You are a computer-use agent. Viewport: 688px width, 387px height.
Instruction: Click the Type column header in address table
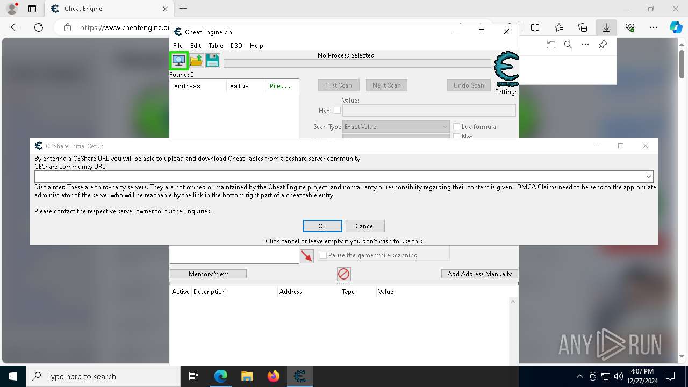(x=357, y=292)
